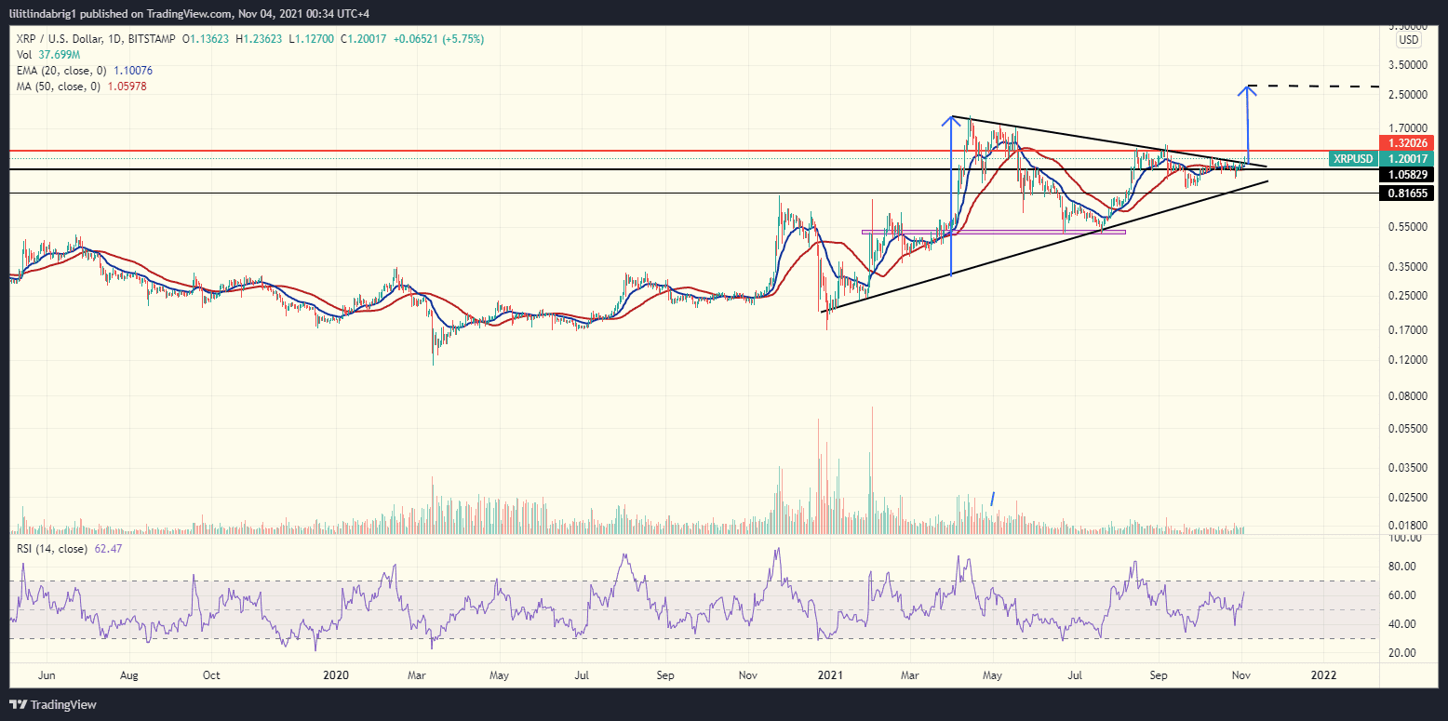The height and width of the screenshot is (721, 1448).
Task: Click the red 1.32026 price alert label
Action: point(1409,143)
